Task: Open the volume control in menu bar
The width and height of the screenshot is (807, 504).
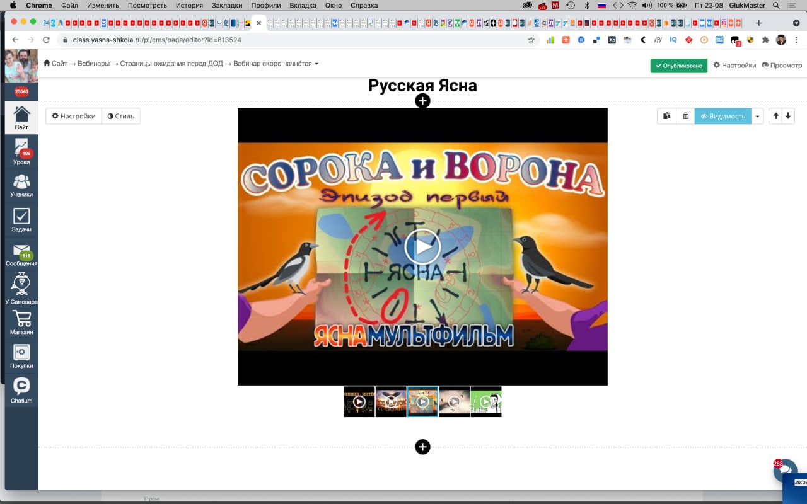Action: pos(647,5)
